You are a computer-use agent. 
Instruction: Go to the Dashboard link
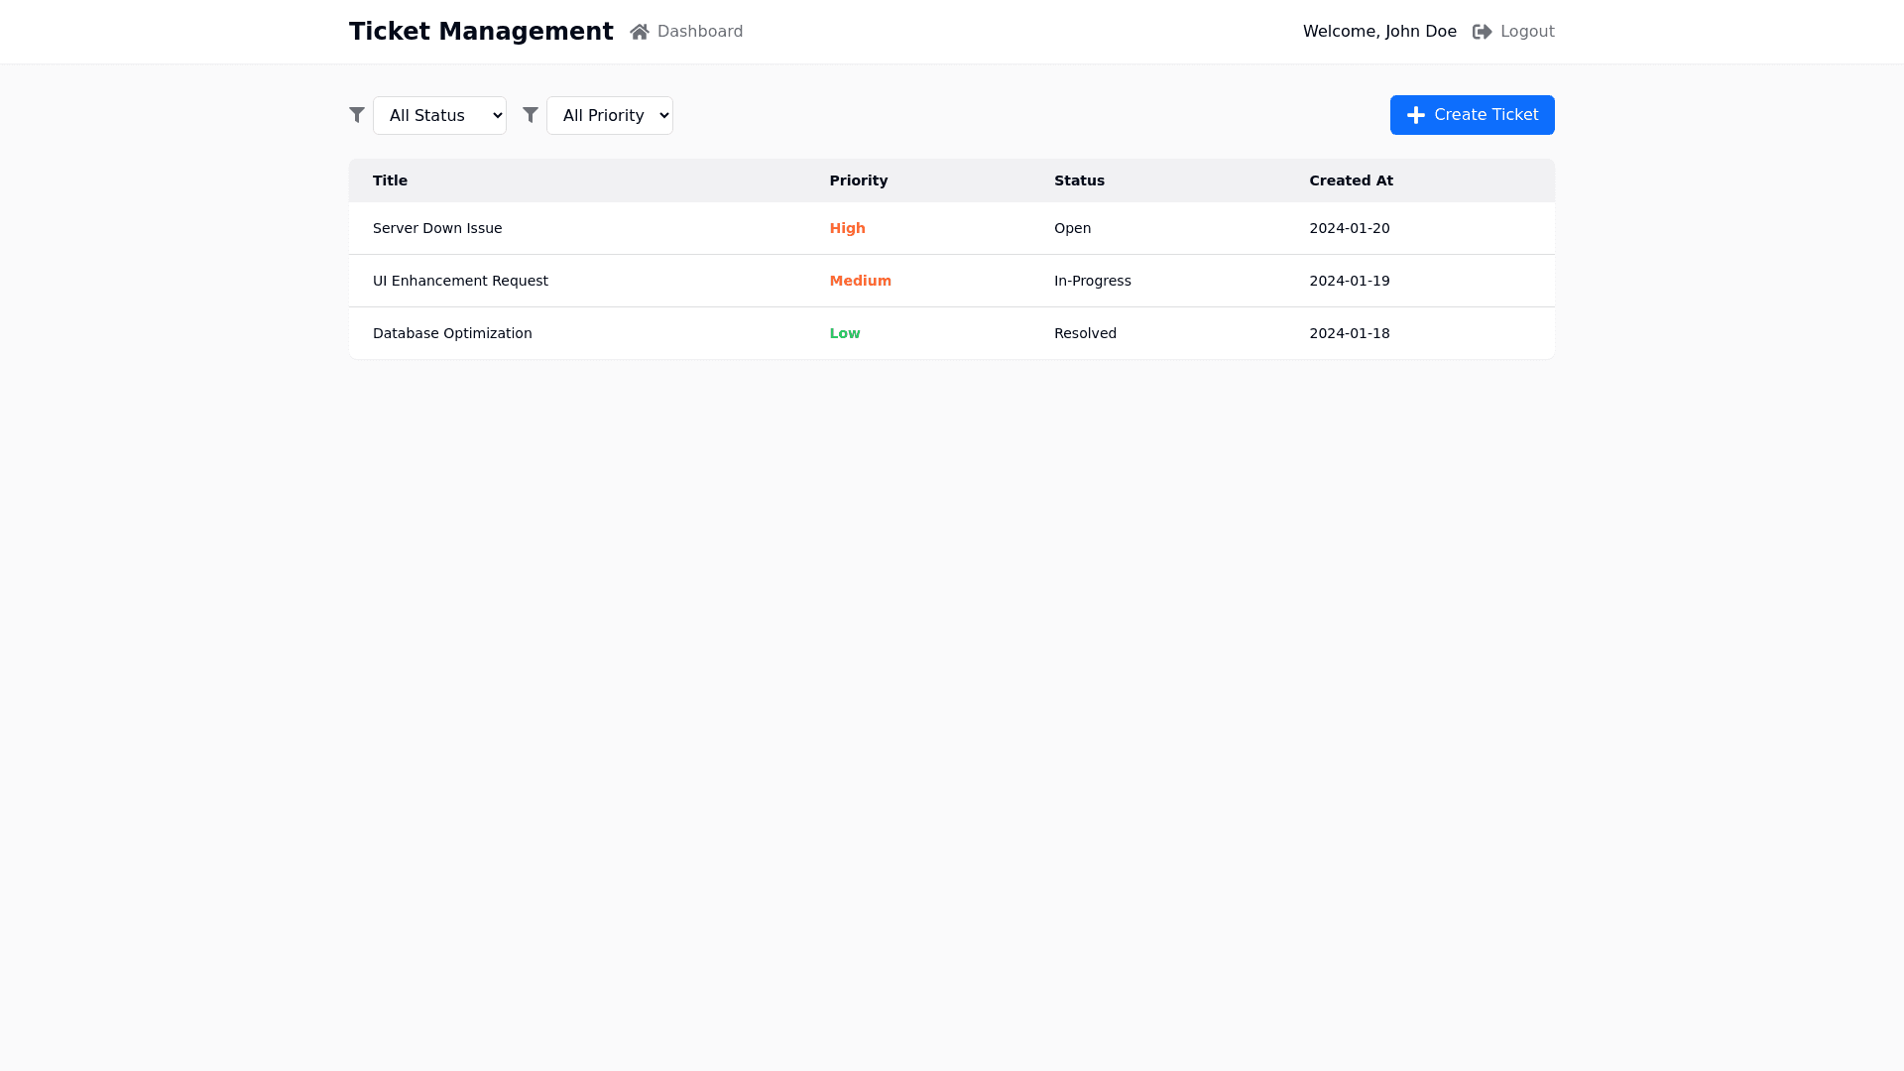(699, 32)
